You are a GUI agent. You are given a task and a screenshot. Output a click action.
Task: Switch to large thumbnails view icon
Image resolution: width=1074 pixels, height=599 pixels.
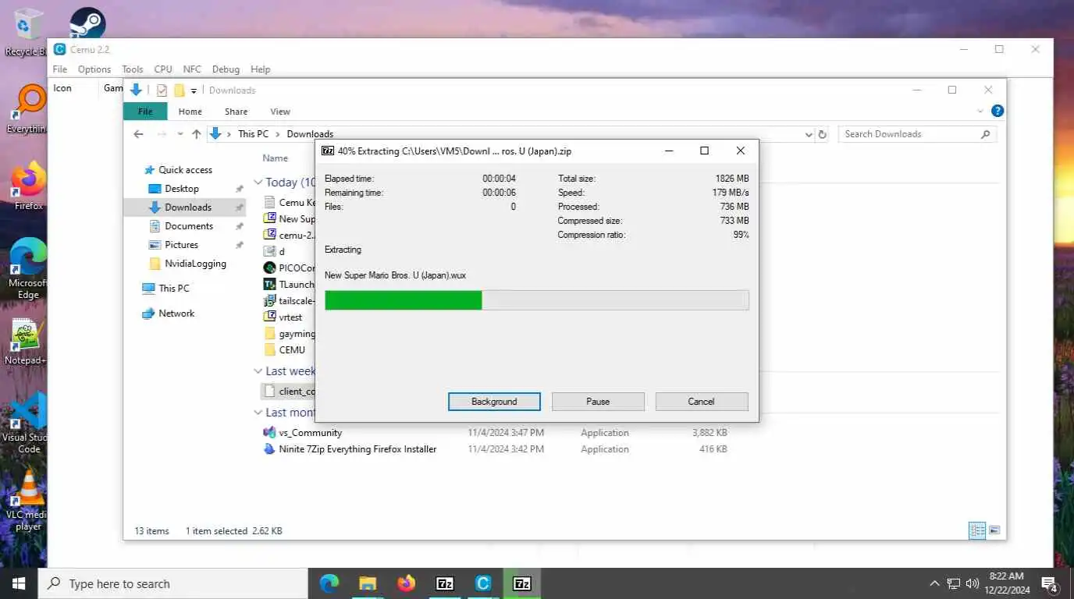tap(994, 530)
